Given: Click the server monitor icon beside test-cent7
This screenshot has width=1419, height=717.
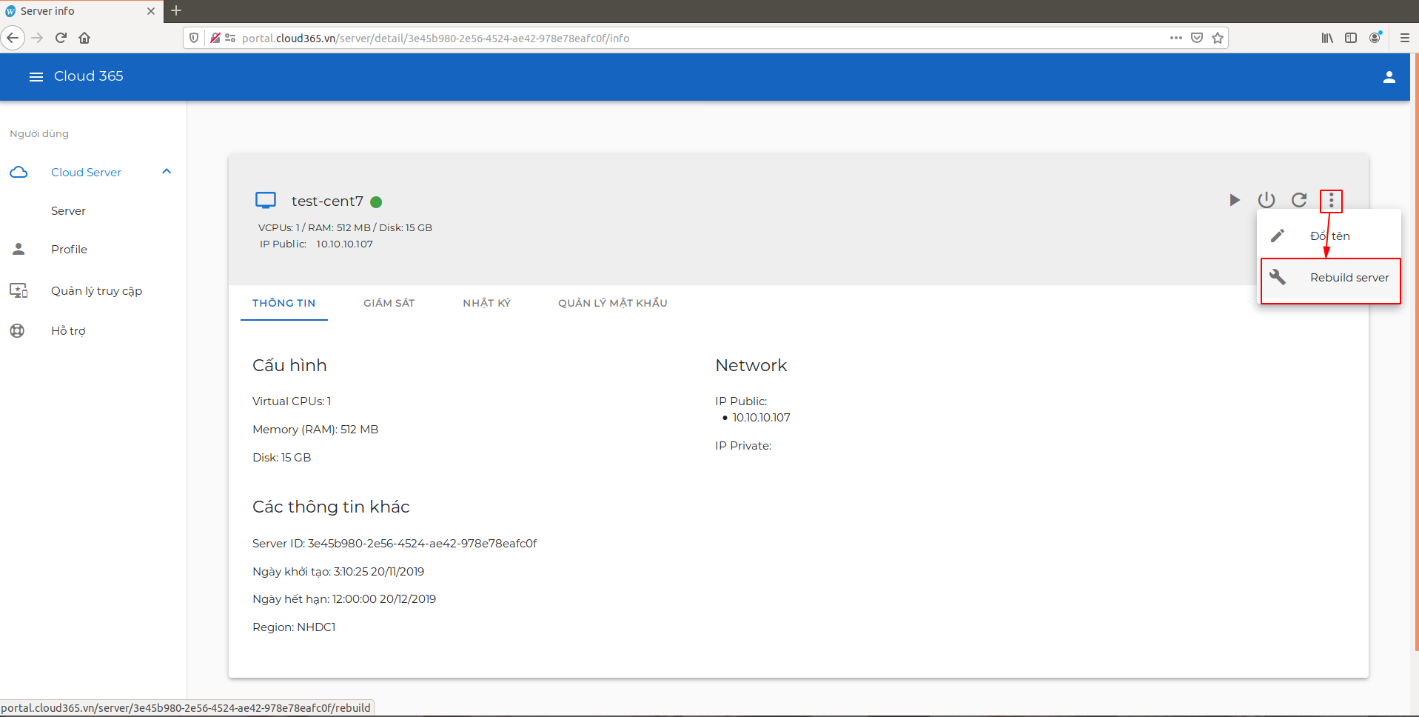Looking at the screenshot, I should pyautogui.click(x=266, y=200).
